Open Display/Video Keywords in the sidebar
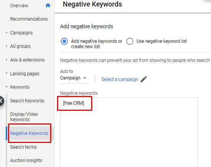211x167 pixels. pos(24,117)
